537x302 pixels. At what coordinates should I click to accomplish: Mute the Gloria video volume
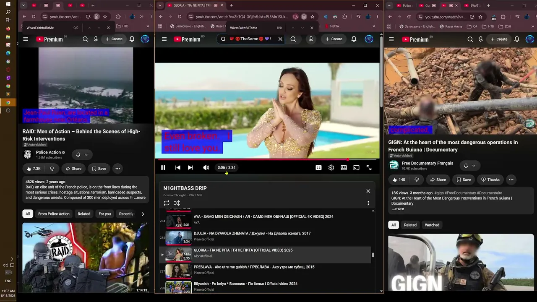click(206, 168)
